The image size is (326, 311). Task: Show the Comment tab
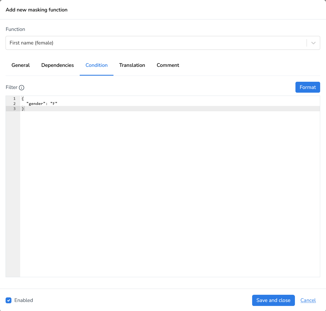point(168,65)
